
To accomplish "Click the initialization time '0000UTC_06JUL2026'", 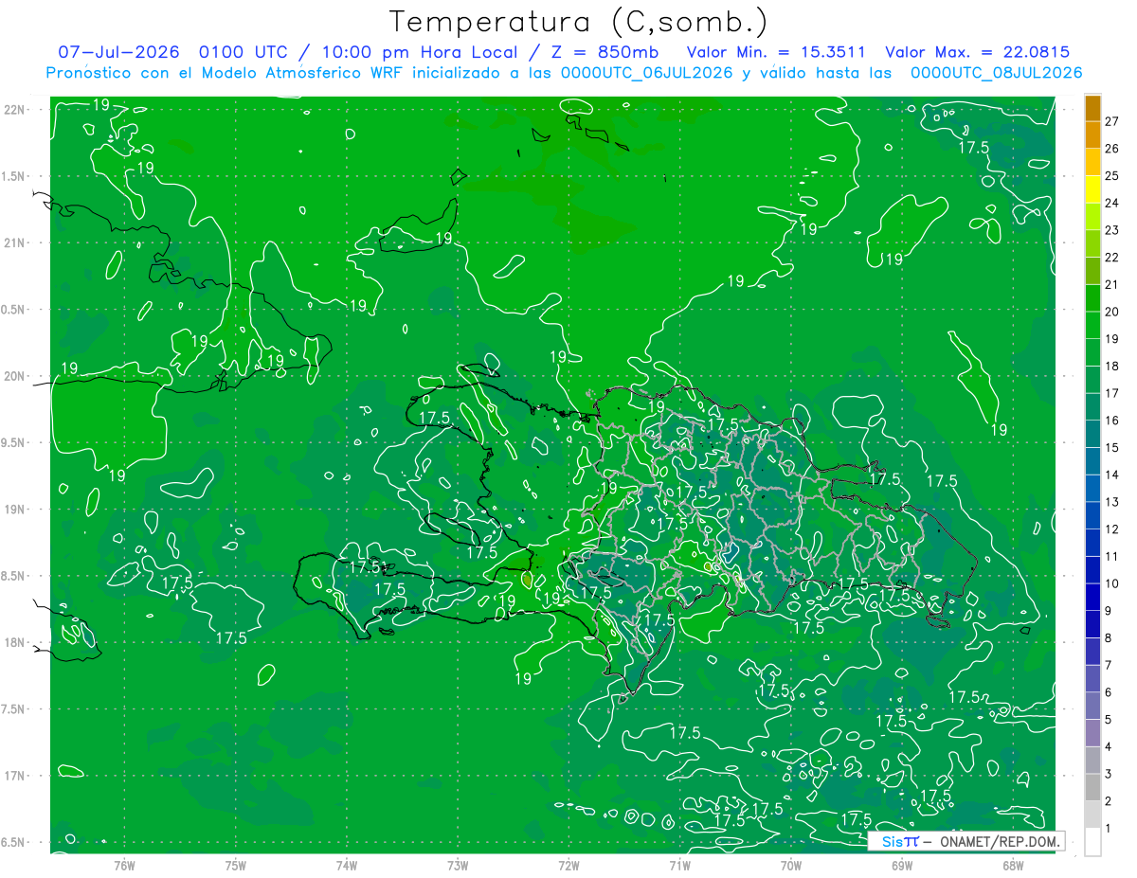I will pos(645,73).
